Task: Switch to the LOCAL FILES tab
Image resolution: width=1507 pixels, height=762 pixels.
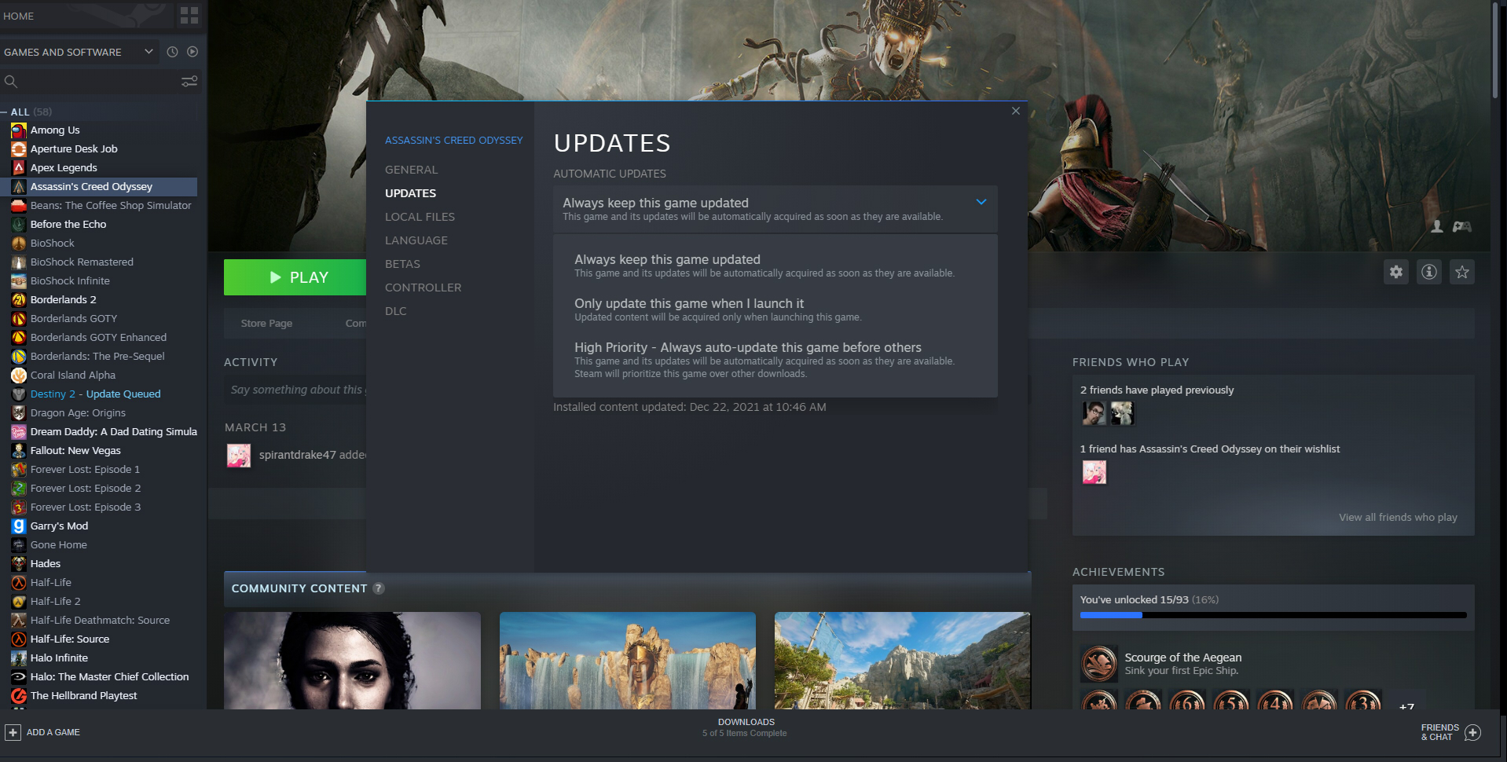Action: (419, 217)
